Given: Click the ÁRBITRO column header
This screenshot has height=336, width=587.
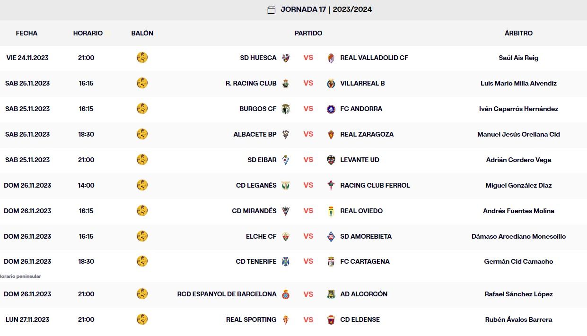Looking at the screenshot, I should coord(518,33).
